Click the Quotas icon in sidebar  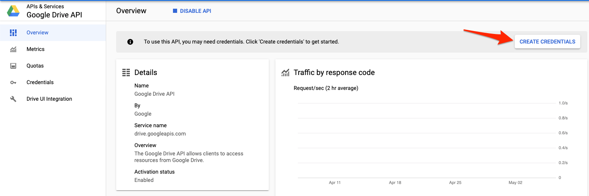(13, 66)
